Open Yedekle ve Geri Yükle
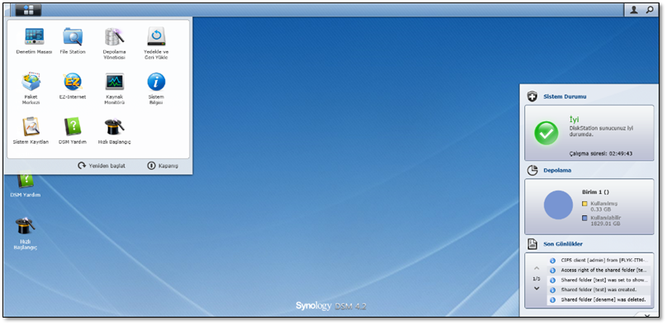This screenshot has width=667, height=325. pos(156,44)
